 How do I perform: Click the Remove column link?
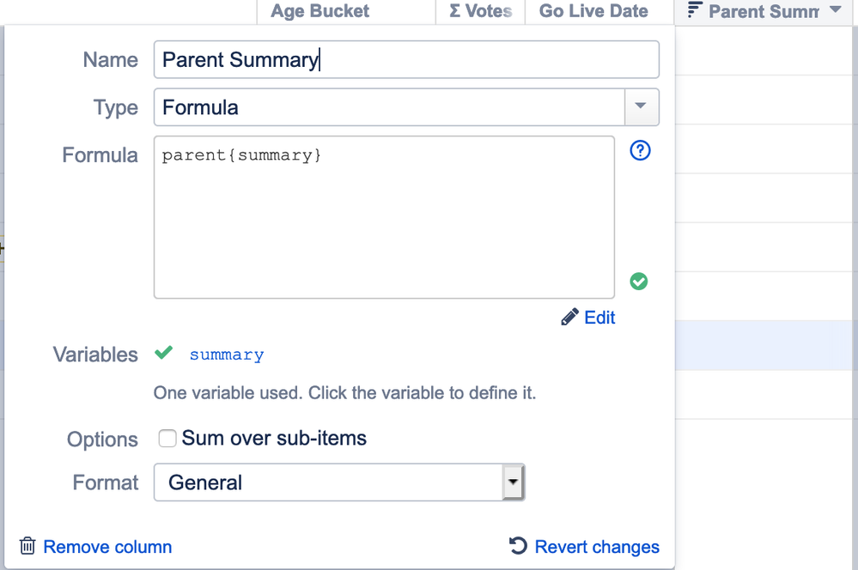click(x=107, y=547)
